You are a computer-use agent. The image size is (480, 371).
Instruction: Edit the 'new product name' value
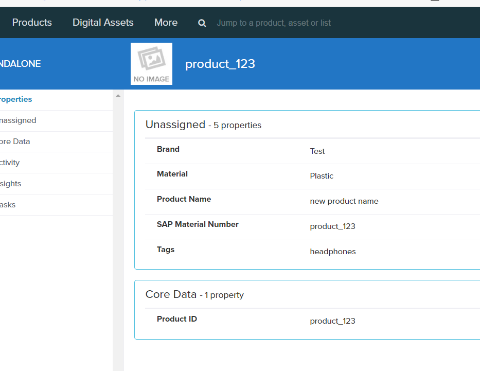point(344,201)
